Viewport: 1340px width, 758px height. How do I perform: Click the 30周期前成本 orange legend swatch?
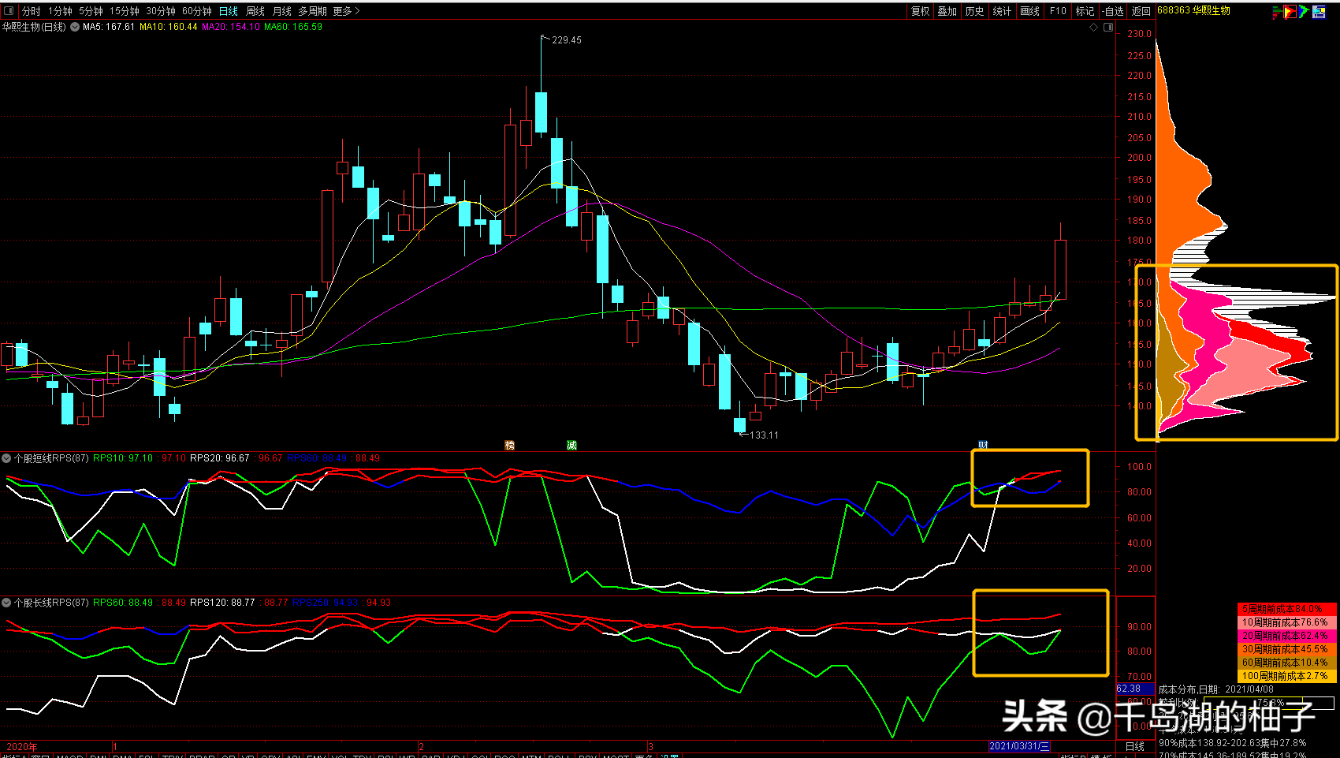[x=1287, y=649]
